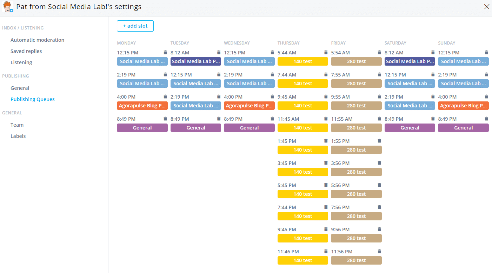Image resolution: width=492 pixels, height=273 pixels.
Task: Delete Monday 12:15 PM slot via trash icon
Action: point(165,52)
